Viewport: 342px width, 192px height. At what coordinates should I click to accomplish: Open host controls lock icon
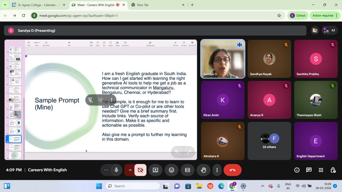click(x=333, y=170)
